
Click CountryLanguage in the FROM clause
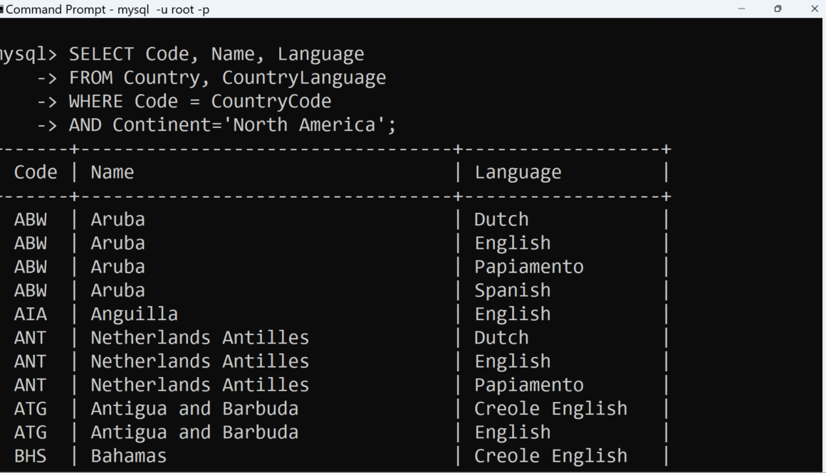tap(303, 78)
